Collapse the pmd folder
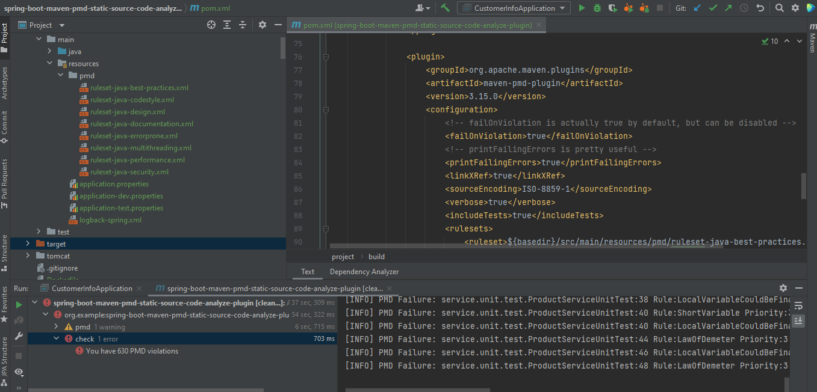817x392 pixels. click(61, 75)
